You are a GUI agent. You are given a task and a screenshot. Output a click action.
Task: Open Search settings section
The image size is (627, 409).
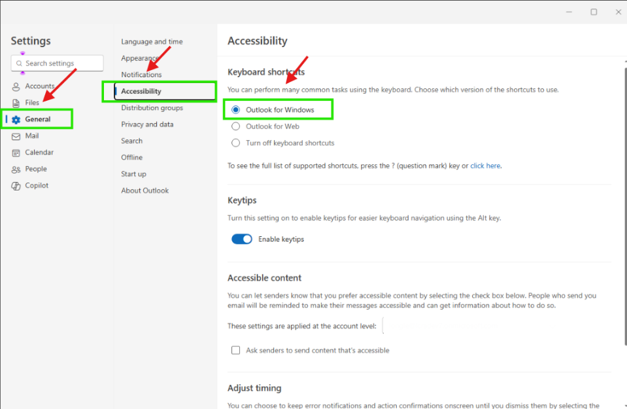(131, 141)
